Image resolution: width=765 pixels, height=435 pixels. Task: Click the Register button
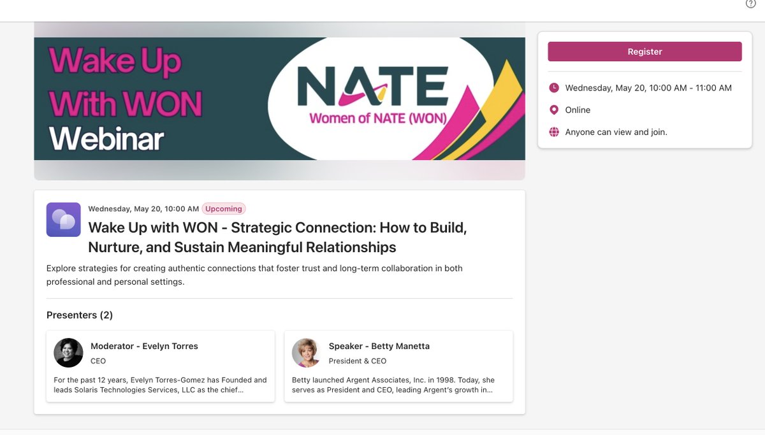645,52
